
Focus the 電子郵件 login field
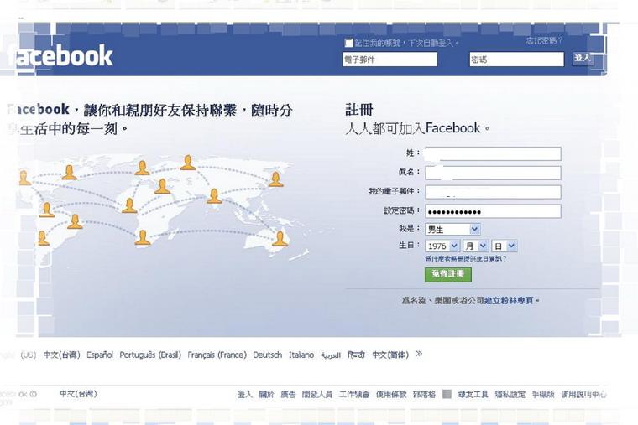[390, 60]
